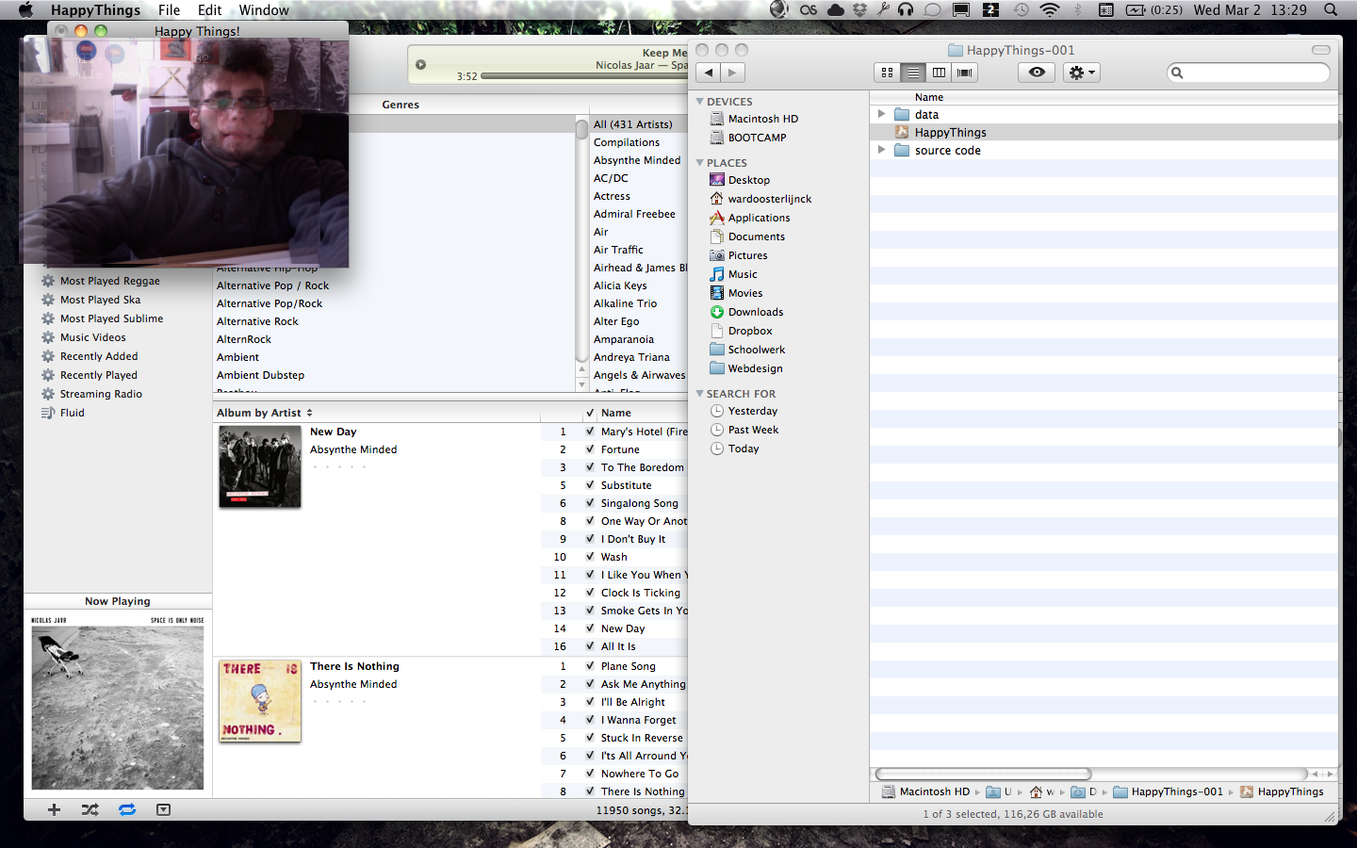Image resolution: width=1357 pixels, height=848 pixels.
Task: Expand the source code folder
Action: point(881,150)
